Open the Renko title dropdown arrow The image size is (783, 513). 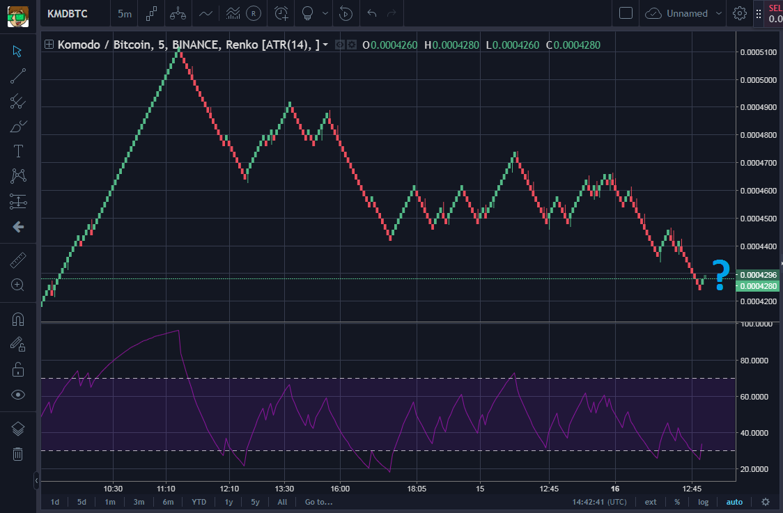coord(325,45)
